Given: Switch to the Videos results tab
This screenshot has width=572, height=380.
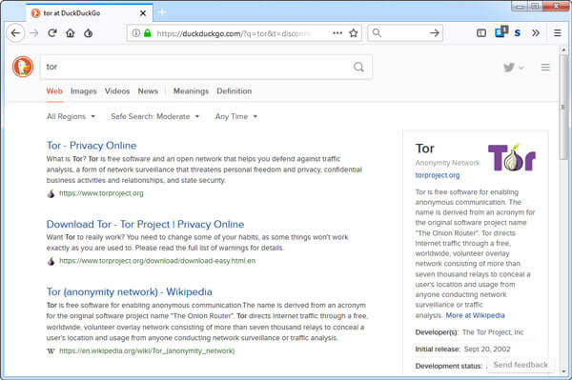Looking at the screenshot, I should (x=117, y=91).
